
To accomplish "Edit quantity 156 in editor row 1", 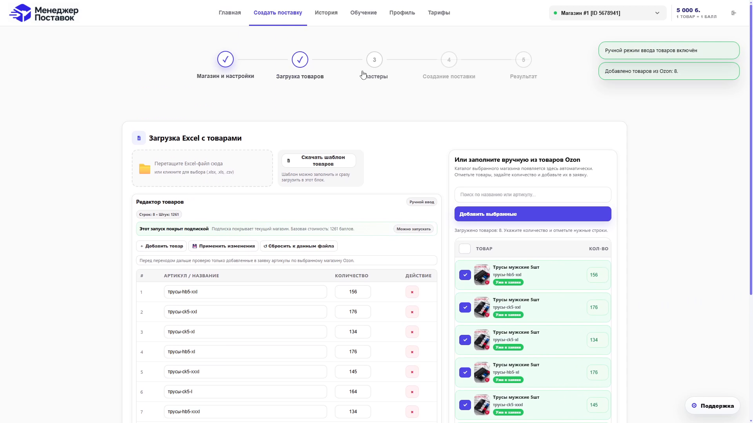I will (353, 292).
